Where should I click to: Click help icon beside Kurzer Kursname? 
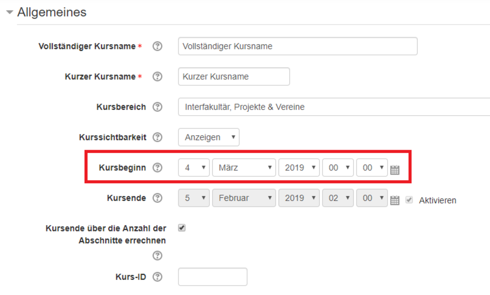(157, 77)
